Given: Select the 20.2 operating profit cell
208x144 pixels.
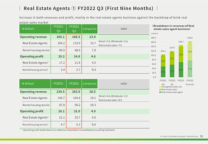Looking at the screenshot, I should [61, 56].
